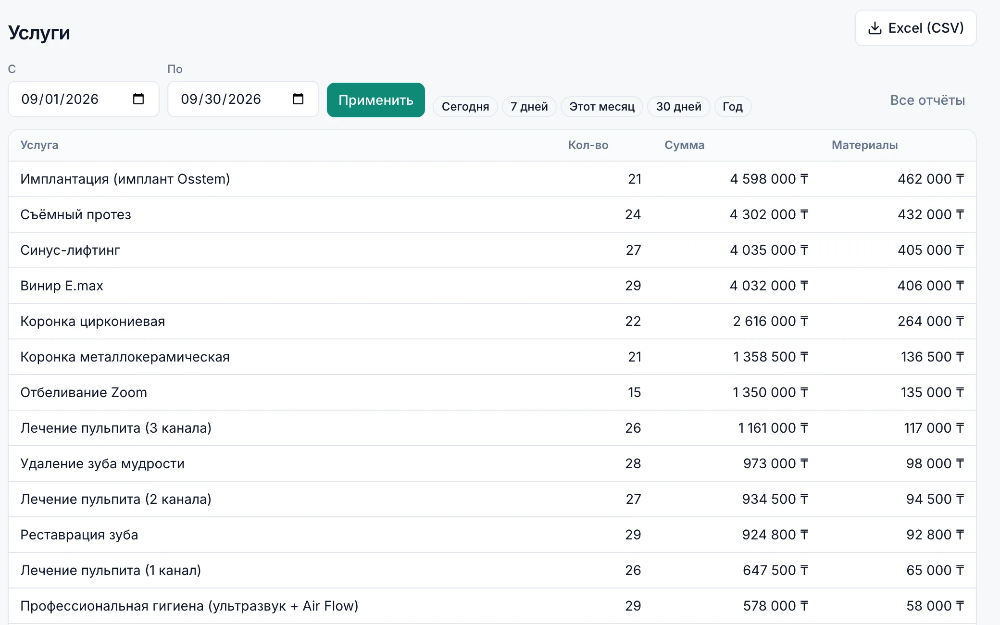
Task: Download the report via Excel (CSV) button
Action: pyautogui.click(x=915, y=28)
